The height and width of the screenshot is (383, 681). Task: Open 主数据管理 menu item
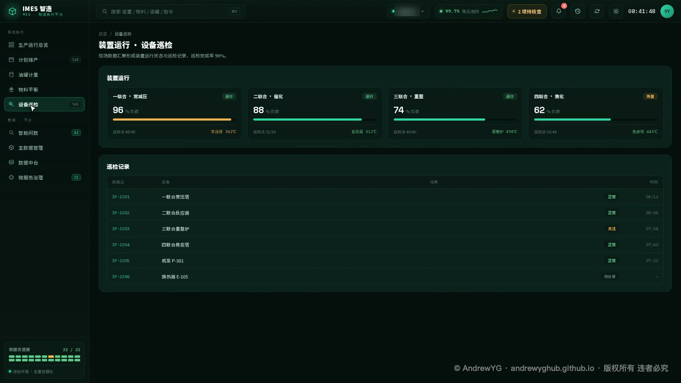tap(44, 148)
